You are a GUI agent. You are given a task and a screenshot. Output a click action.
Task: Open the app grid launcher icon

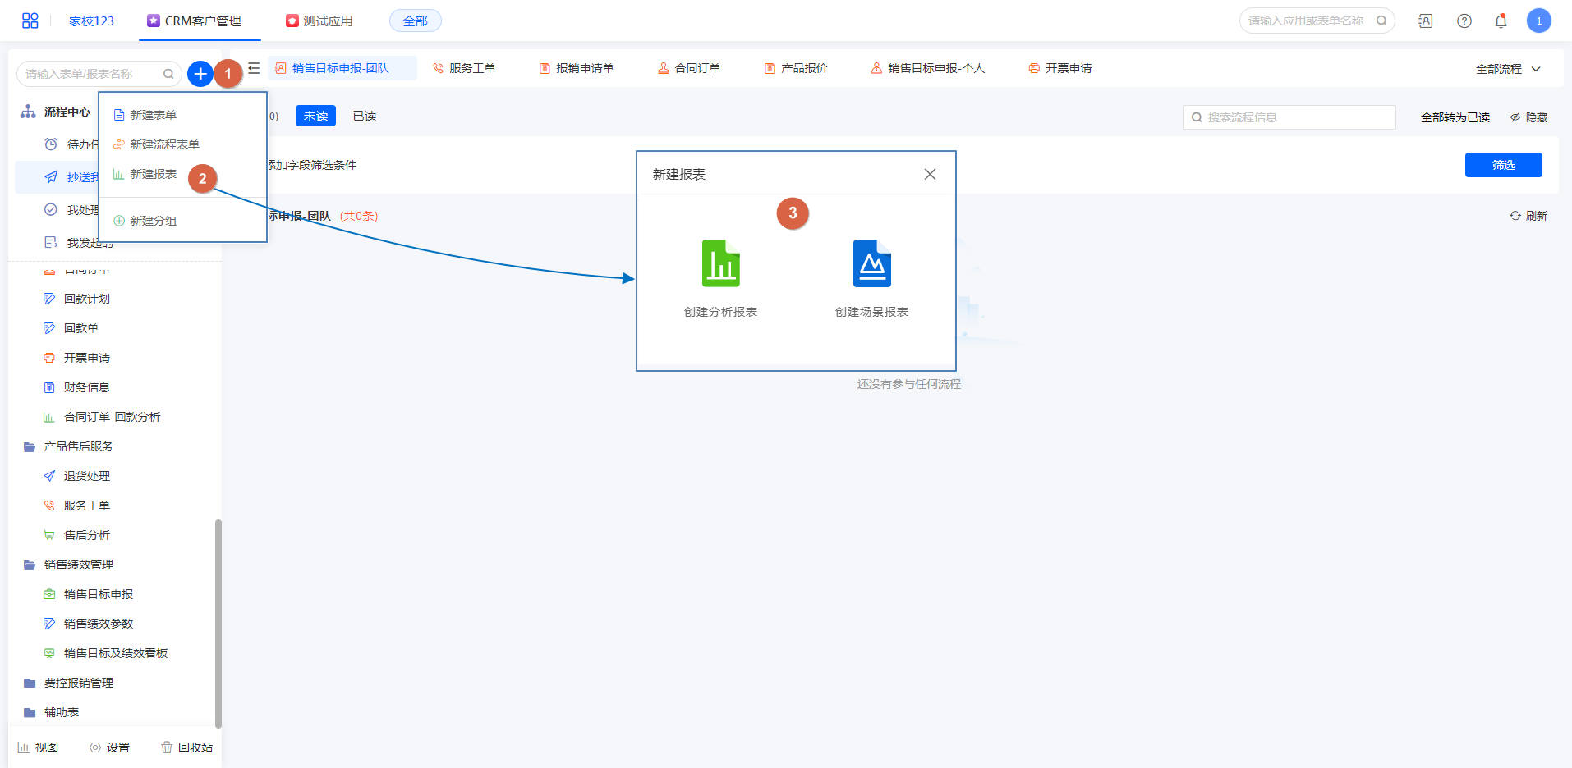30,21
